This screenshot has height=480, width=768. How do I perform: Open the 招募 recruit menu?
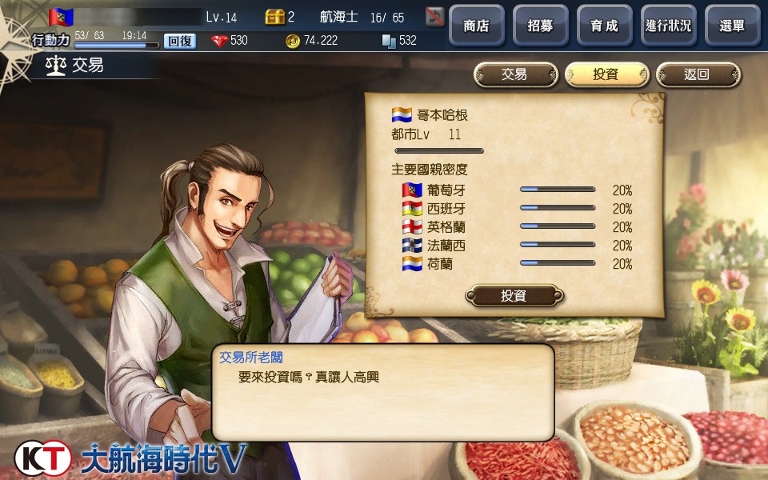point(541,26)
